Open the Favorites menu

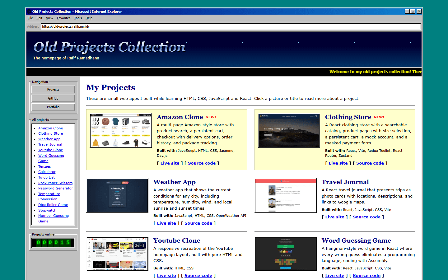click(x=63, y=18)
